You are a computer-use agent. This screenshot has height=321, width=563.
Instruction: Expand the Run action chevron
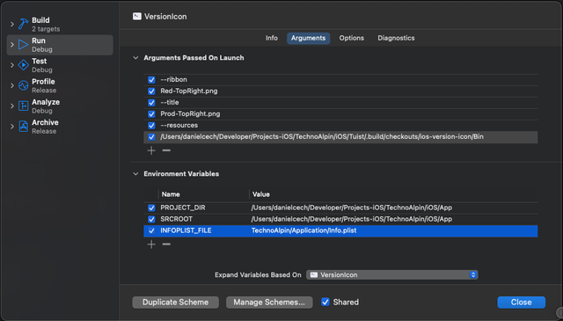[11, 45]
